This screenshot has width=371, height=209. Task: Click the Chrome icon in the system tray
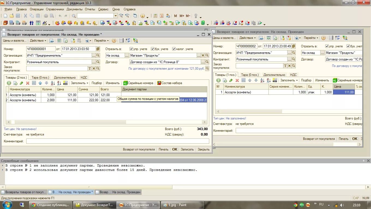[295, 205]
